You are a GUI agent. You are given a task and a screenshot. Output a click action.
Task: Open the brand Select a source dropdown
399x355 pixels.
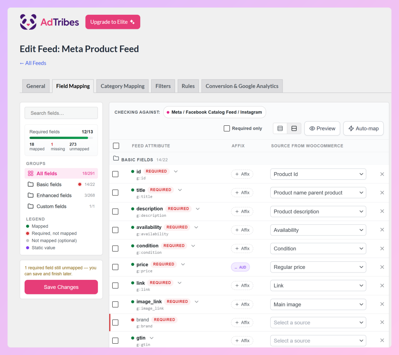(318, 323)
